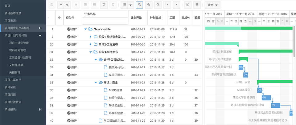Click the column list view icon
This screenshot has height=125, width=296.
click(x=124, y=5)
